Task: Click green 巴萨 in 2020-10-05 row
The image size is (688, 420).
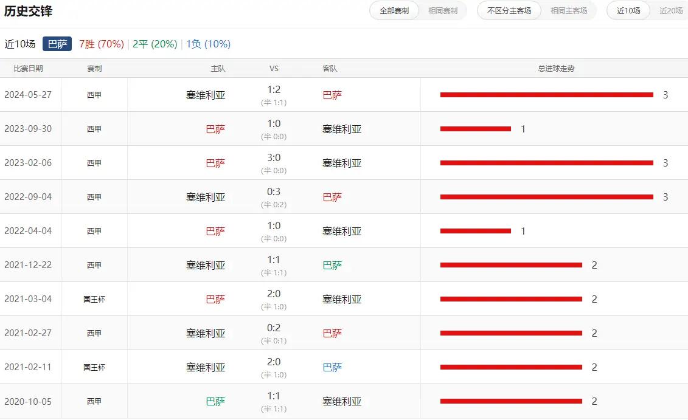Action: coord(215,402)
